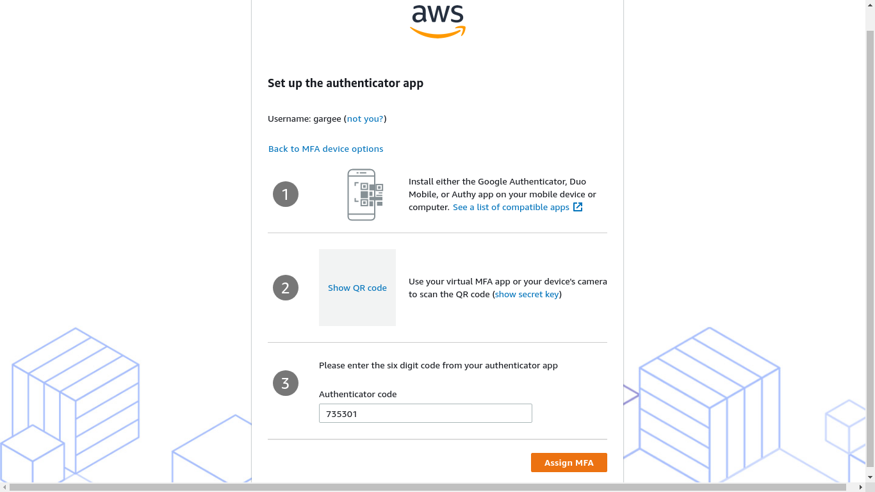The width and height of the screenshot is (875, 492).
Task: Go back to MFA device options
Action: (x=325, y=149)
